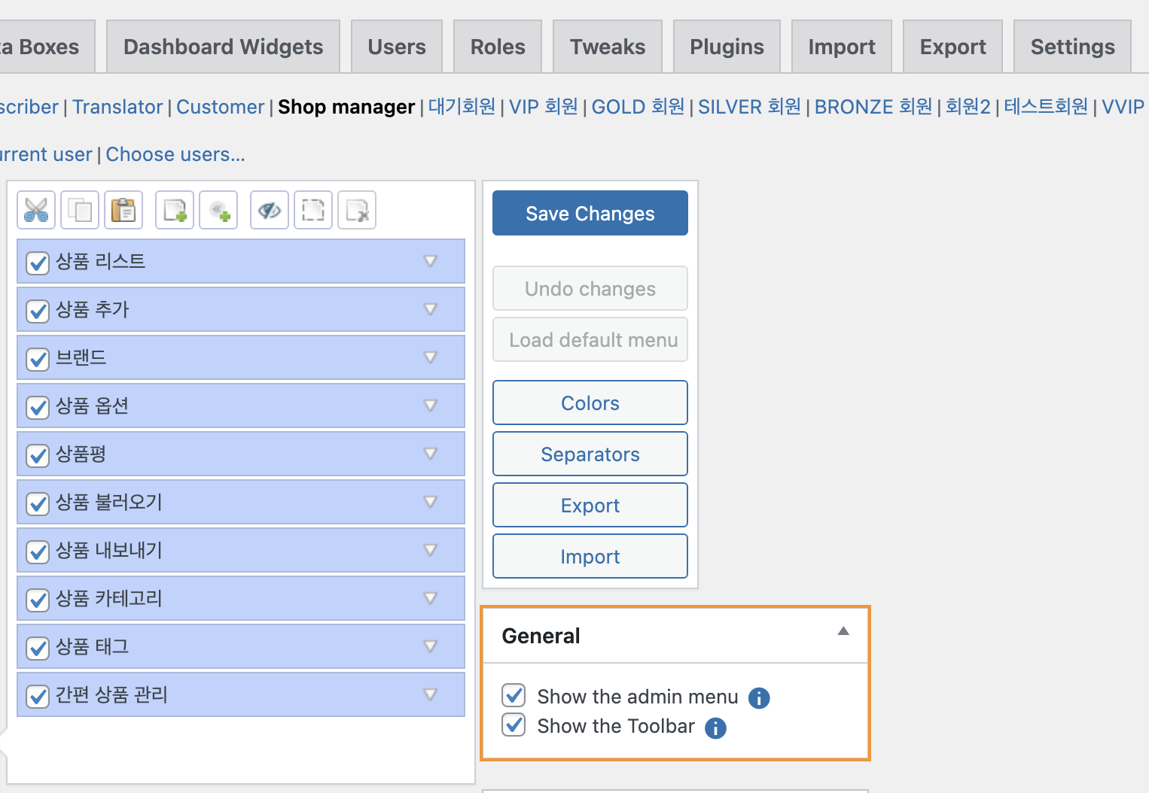Click the New menu item icon
This screenshot has width=1149, height=793.
pos(175,210)
